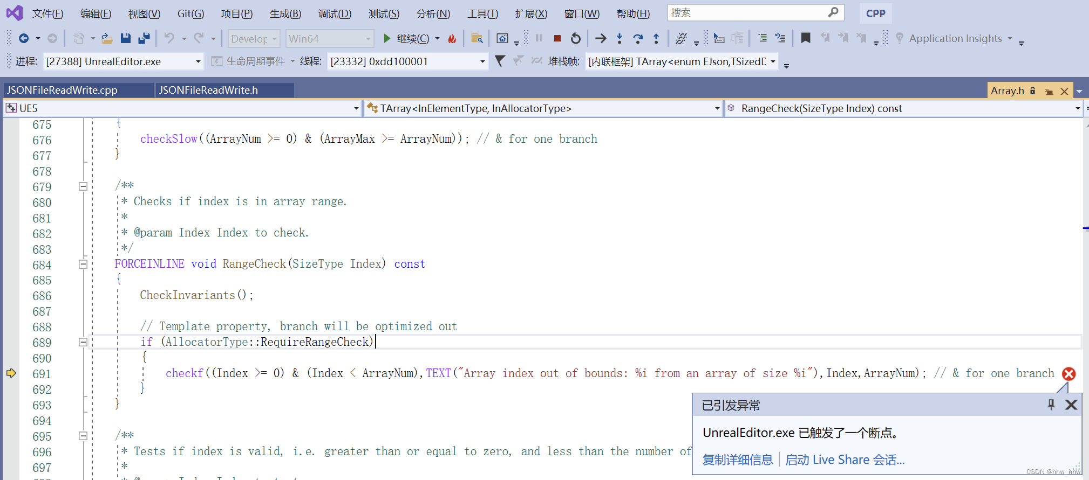This screenshot has height=480, width=1089.
Task: Open the 线程 thread dropdown
Action: (x=407, y=61)
